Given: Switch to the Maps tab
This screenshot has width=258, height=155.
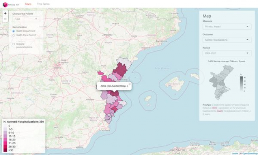Looking at the screenshot, I should (28, 4).
